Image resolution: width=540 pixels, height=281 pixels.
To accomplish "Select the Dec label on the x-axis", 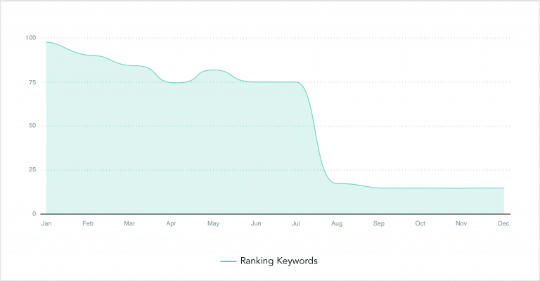I will click(503, 223).
